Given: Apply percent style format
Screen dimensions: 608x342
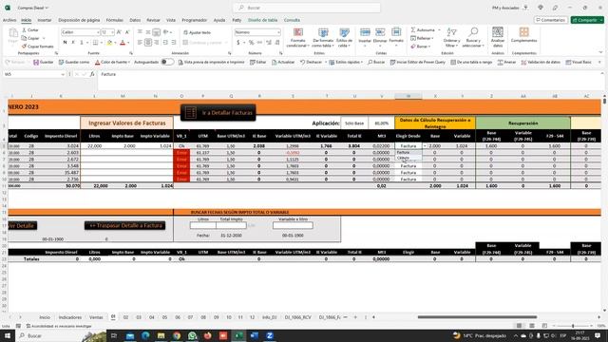Looking at the screenshot, I should pyautogui.click(x=251, y=42).
